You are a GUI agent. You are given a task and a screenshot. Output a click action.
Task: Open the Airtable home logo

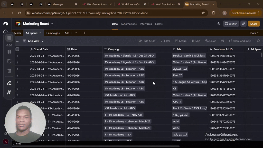pos(6,24)
